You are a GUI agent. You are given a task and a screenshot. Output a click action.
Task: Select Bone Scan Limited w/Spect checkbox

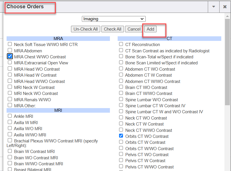coord(121,62)
